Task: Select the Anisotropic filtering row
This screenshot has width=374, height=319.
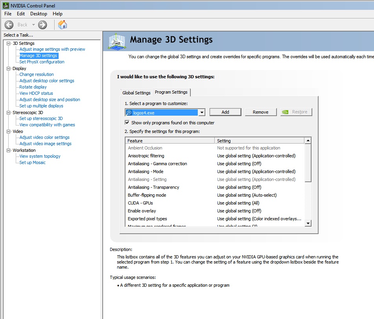Action: (x=215, y=156)
